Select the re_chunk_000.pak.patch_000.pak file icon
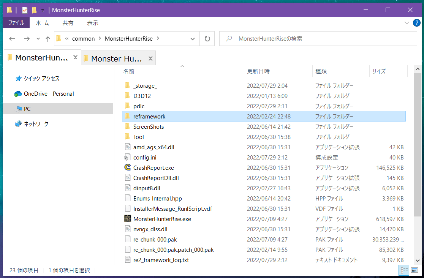Viewport: 424px width, 278px height. point(127,250)
